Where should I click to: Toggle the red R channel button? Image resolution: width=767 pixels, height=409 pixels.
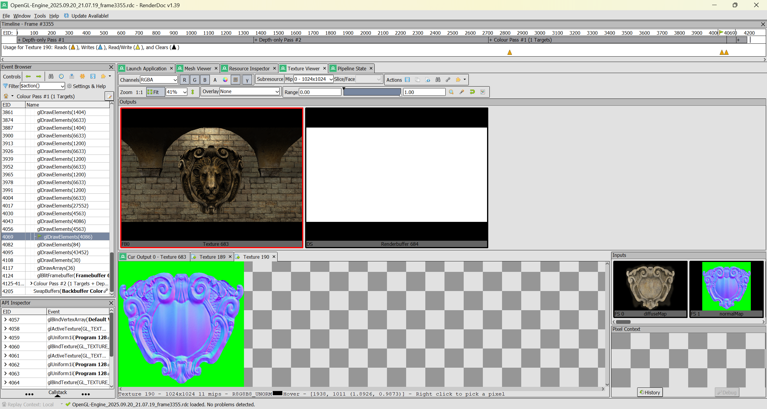184,80
